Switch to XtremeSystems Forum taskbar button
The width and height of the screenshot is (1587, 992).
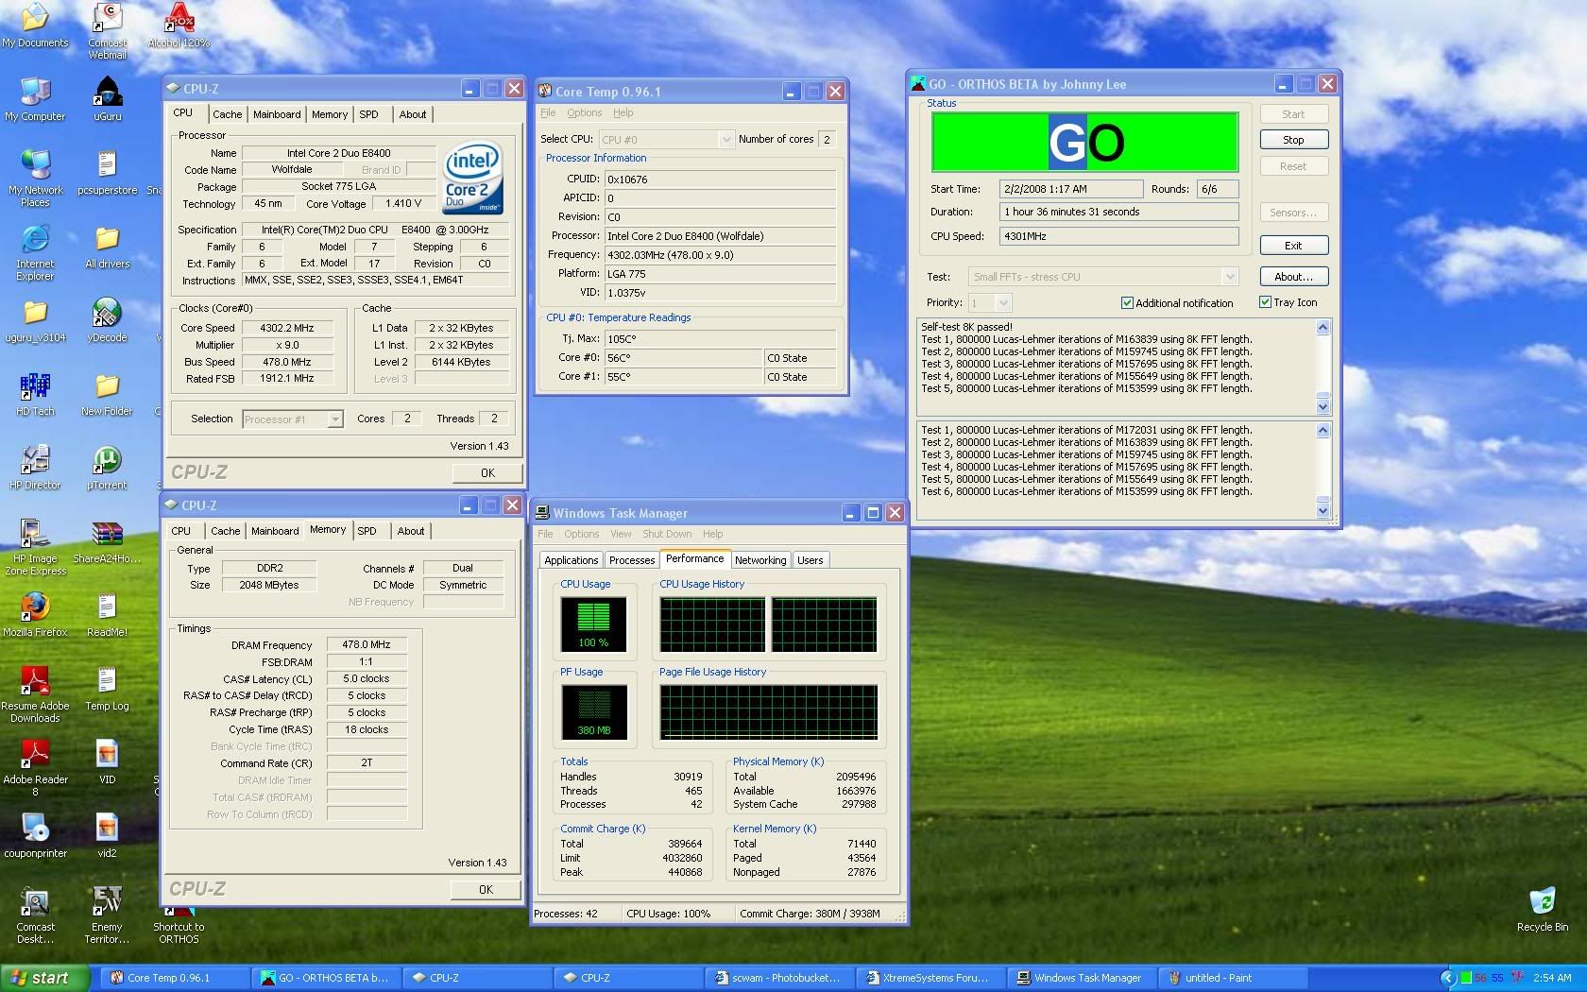pyautogui.click(x=932, y=978)
